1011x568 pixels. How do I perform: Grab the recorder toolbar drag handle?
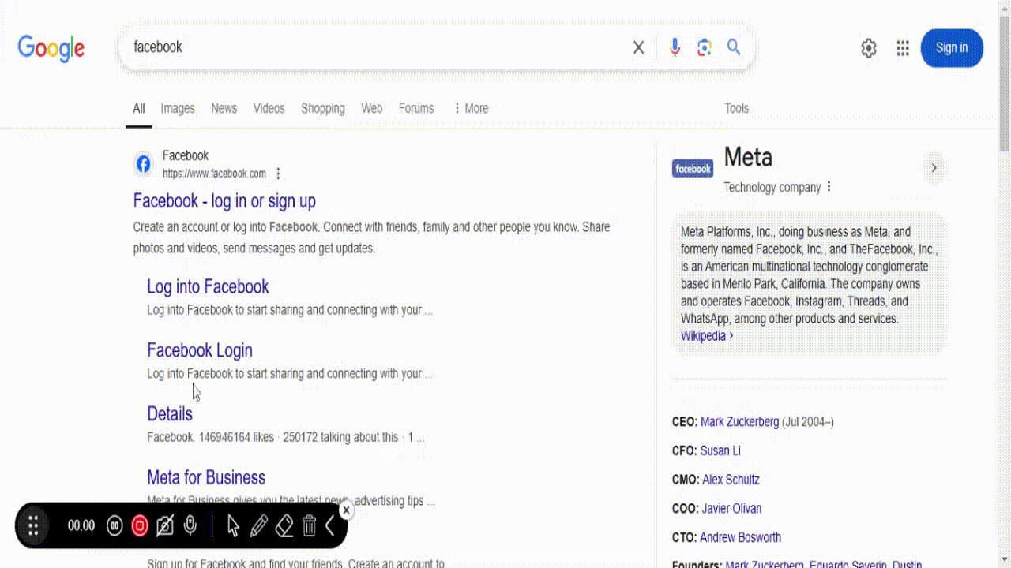[33, 525]
